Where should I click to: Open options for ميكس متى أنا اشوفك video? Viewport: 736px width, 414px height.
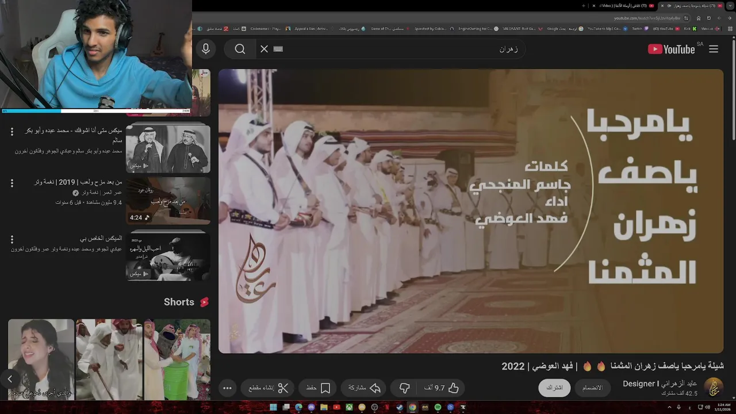(11, 132)
